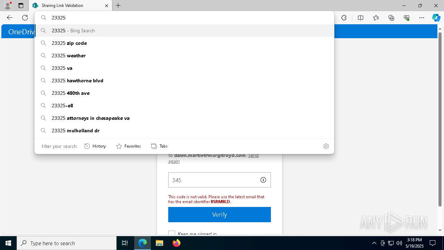Screen dimensions: 444x250
Task: Select suggestion 23325-e8
Action: [185, 106]
